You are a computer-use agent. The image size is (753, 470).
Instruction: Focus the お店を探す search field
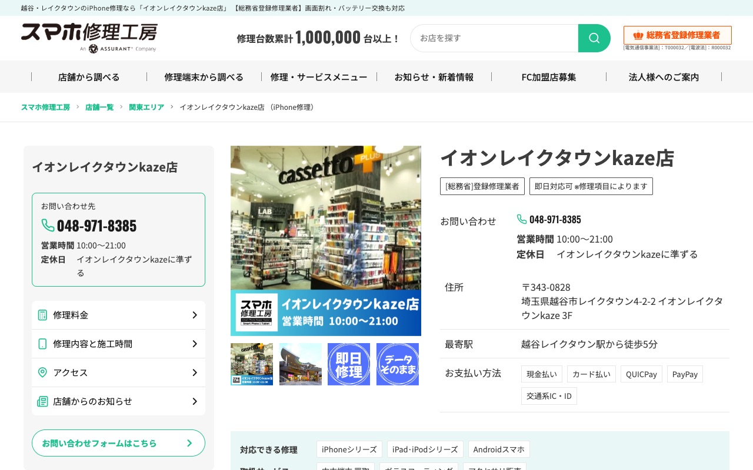point(494,38)
